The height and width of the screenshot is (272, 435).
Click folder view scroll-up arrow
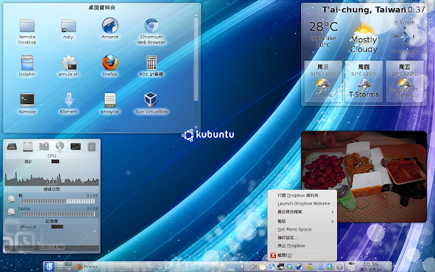coord(196,15)
